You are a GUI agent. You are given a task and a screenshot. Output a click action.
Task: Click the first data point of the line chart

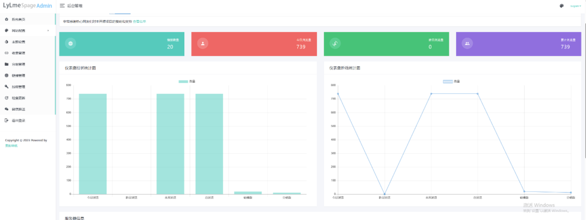pos(338,94)
